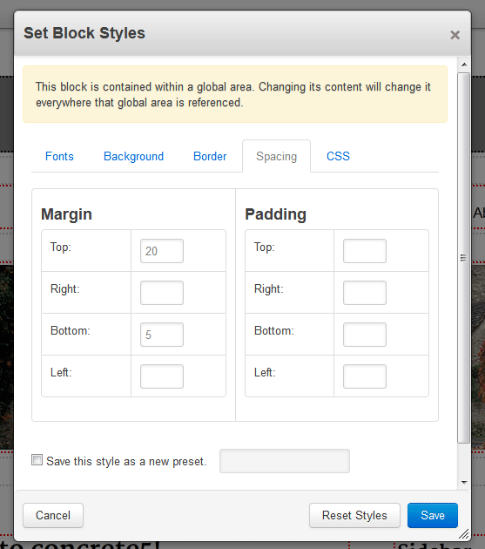Enable Save this style as new preset
The width and height of the screenshot is (485, 549).
37,460
